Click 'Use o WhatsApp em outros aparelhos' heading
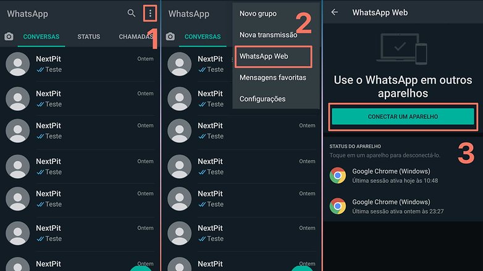The height and width of the screenshot is (271, 483). click(403, 86)
